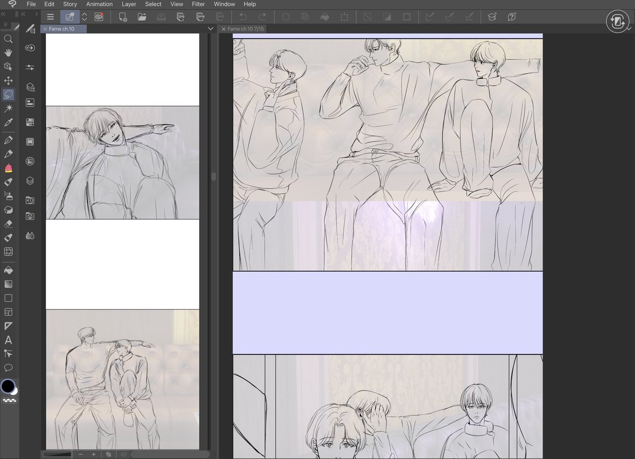Screen dimensions: 635x459
Task: Create a New file from toolbar
Action: (122, 17)
